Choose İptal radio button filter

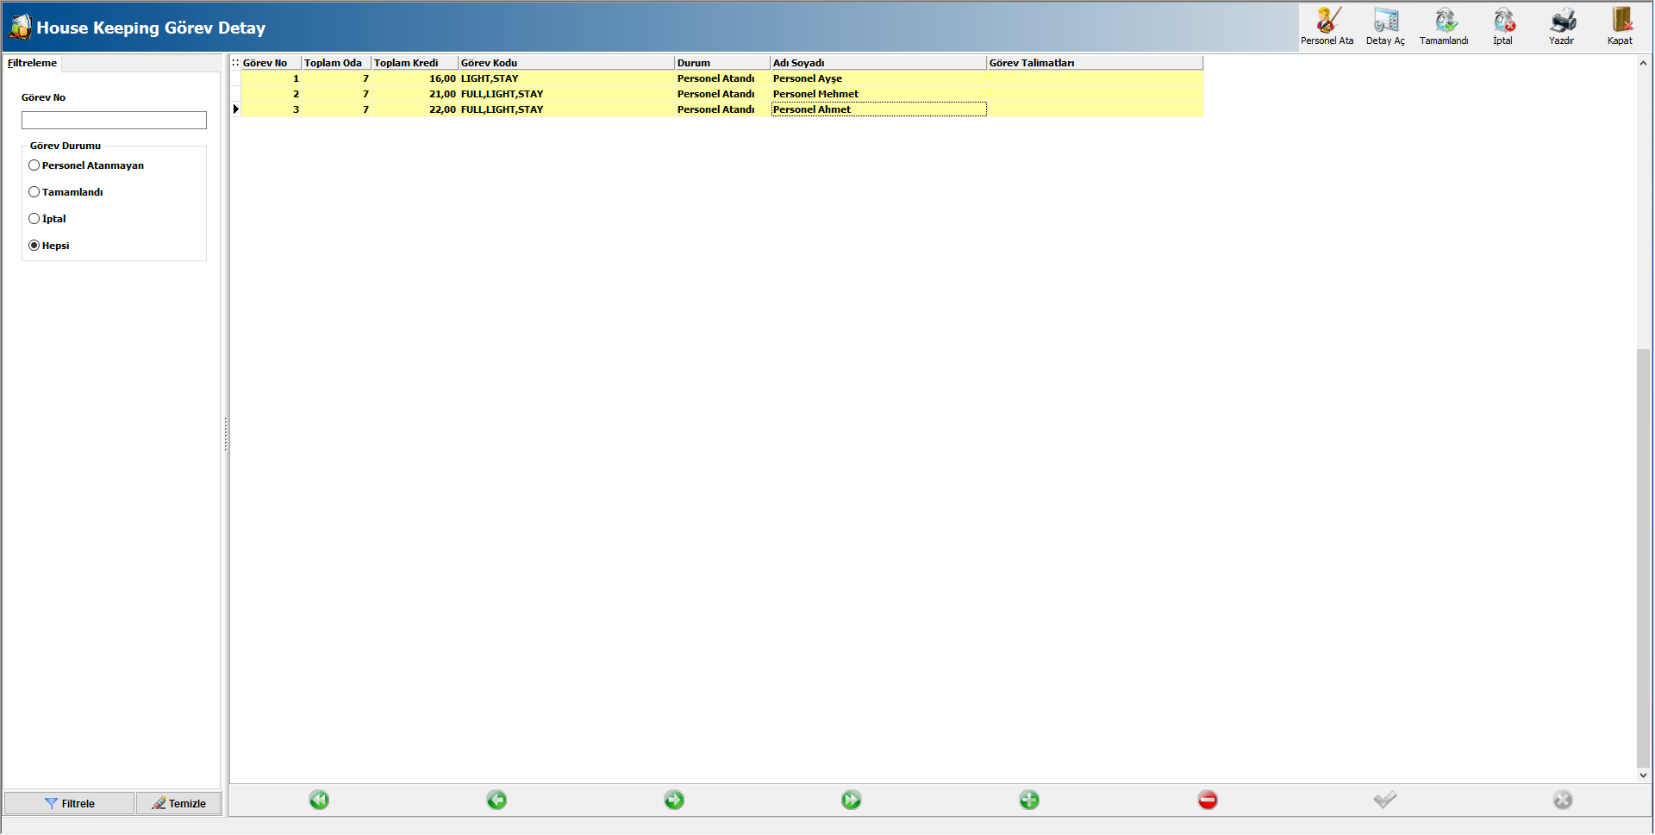(34, 219)
